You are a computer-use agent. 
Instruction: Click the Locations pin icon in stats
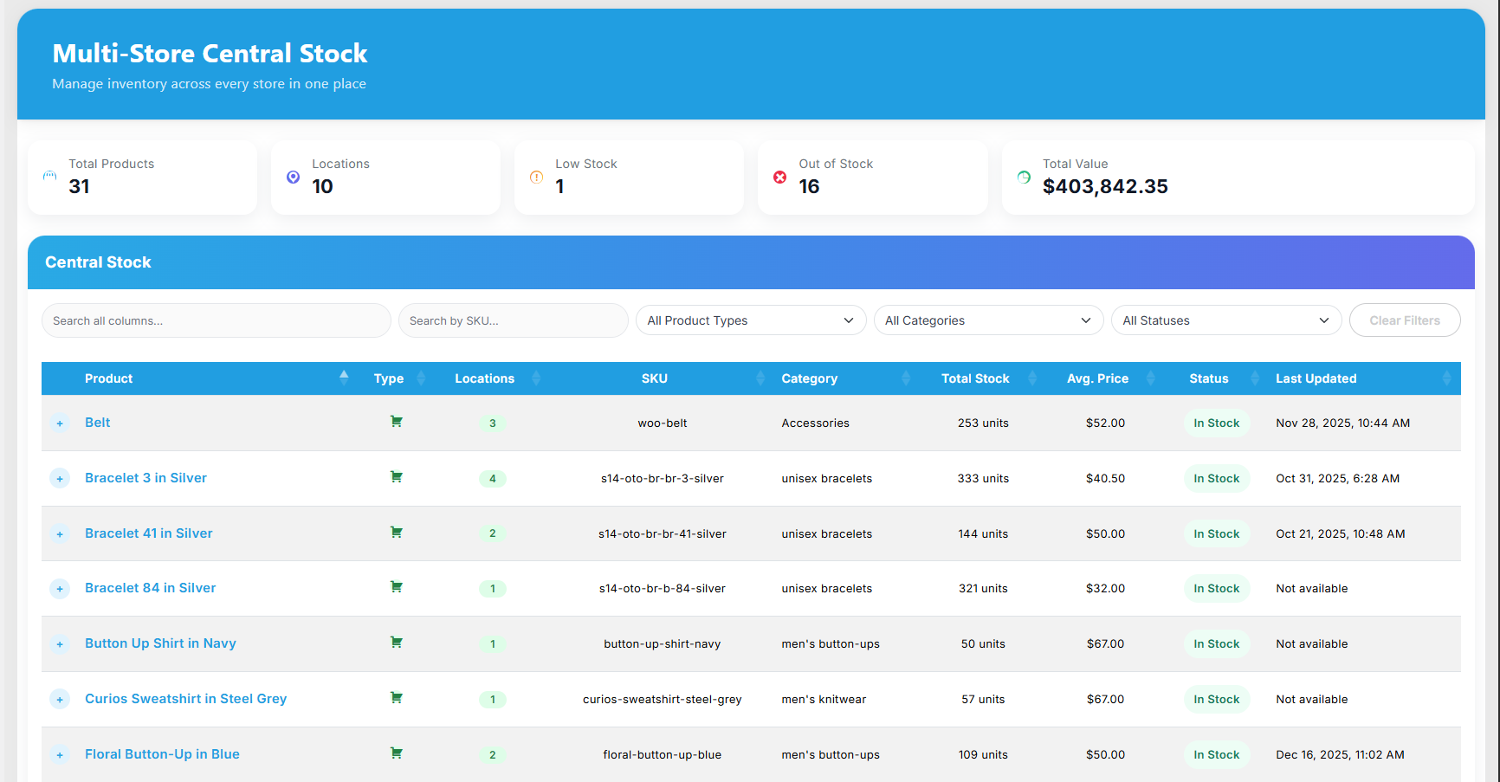click(293, 177)
